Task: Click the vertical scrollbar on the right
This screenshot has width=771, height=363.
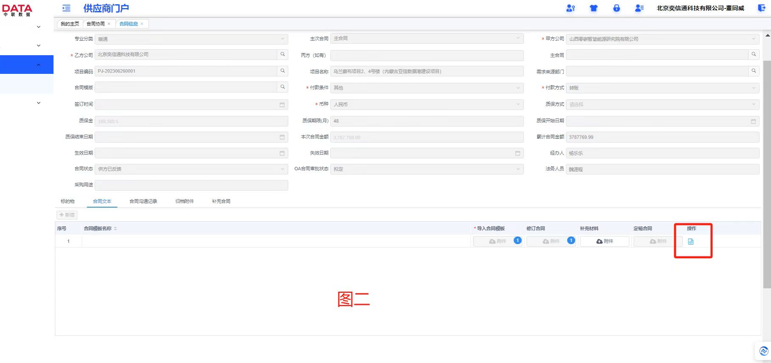Action: (x=767, y=174)
